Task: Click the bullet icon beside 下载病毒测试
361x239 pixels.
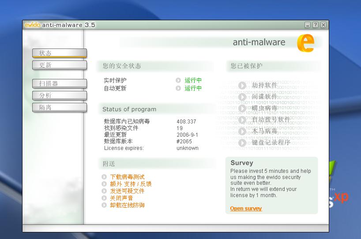Action: [x=104, y=177]
